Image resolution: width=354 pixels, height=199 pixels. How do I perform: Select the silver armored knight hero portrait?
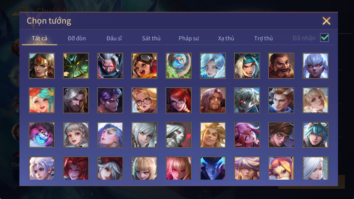point(179,135)
